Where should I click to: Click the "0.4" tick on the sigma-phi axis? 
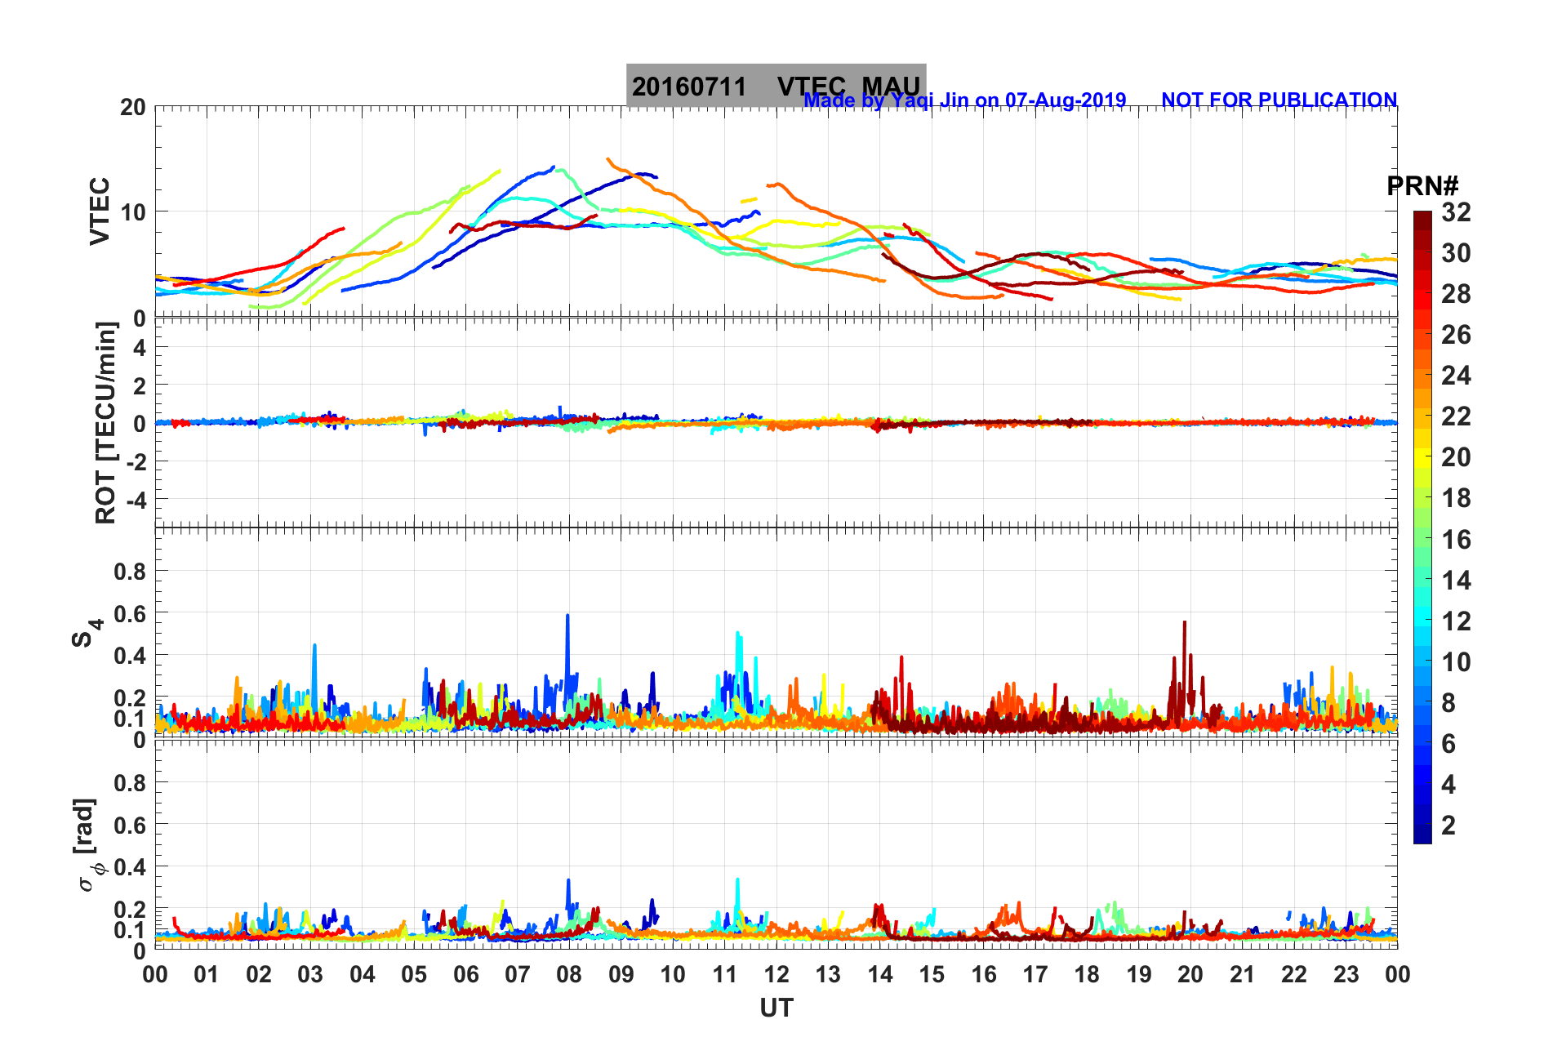[x=130, y=867]
